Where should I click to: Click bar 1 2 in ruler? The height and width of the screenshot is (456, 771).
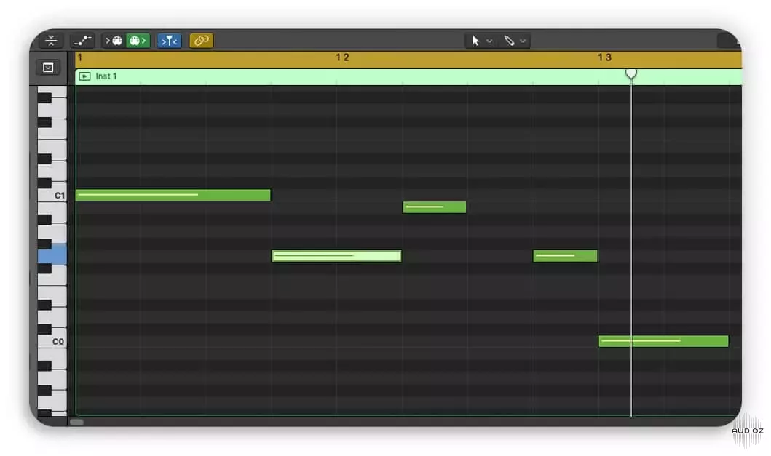(342, 57)
